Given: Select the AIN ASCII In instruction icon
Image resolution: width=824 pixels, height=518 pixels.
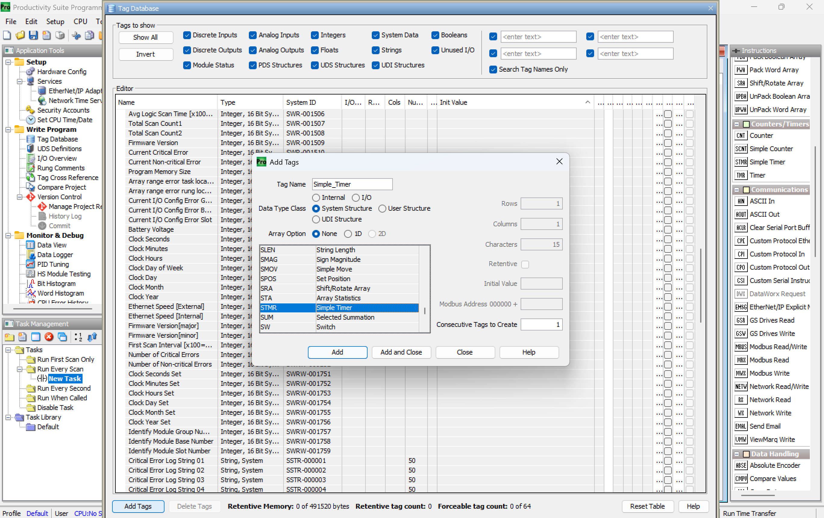Looking at the screenshot, I should [x=741, y=201].
